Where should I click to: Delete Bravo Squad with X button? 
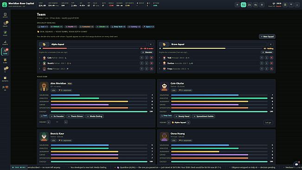click(x=270, y=44)
